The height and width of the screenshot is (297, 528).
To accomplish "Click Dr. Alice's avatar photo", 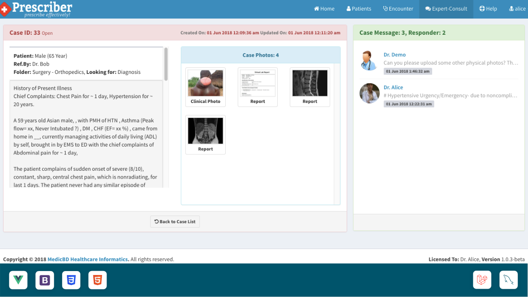I will click(x=370, y=93).
